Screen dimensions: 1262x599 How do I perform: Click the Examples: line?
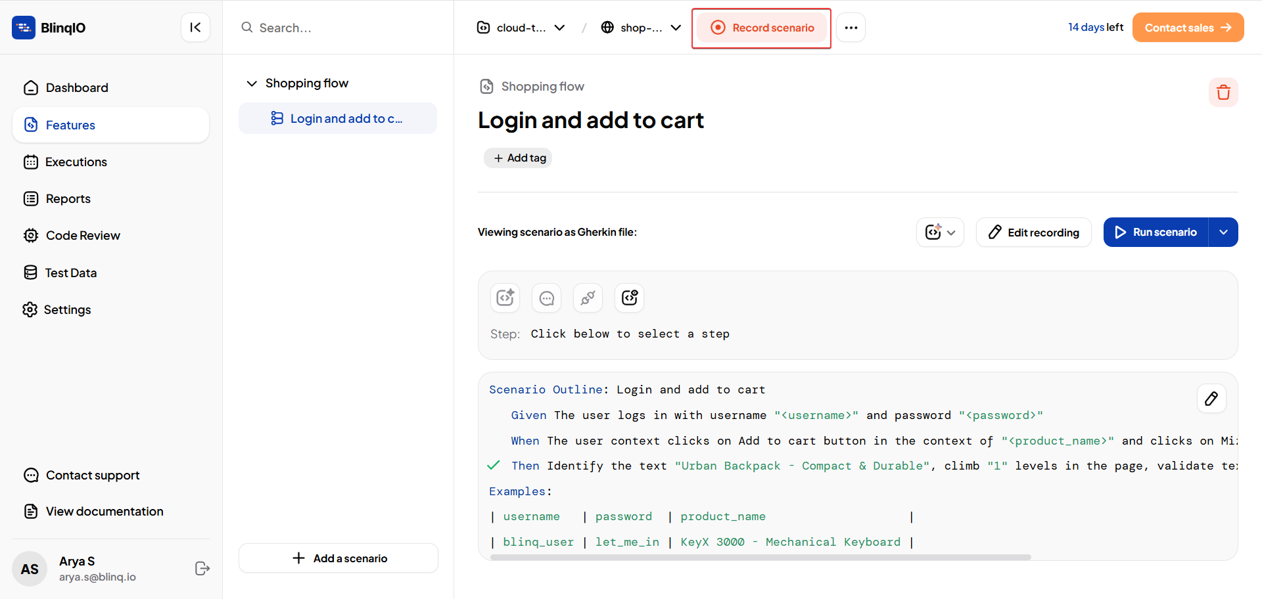click(521, 491)
